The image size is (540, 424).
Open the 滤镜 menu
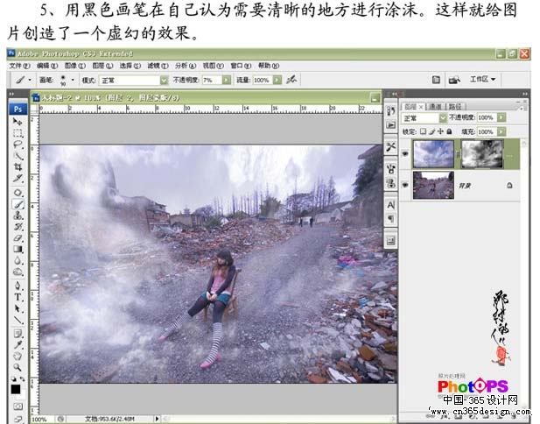[x=158, y=66]
